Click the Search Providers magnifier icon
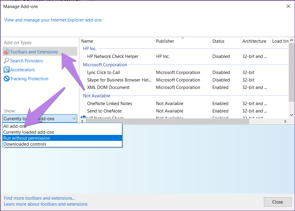The height and width of the screenshot is (211, 295). point(6,61)
